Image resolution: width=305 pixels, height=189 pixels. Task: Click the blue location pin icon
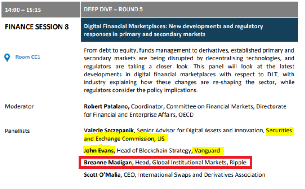(7, 57)
